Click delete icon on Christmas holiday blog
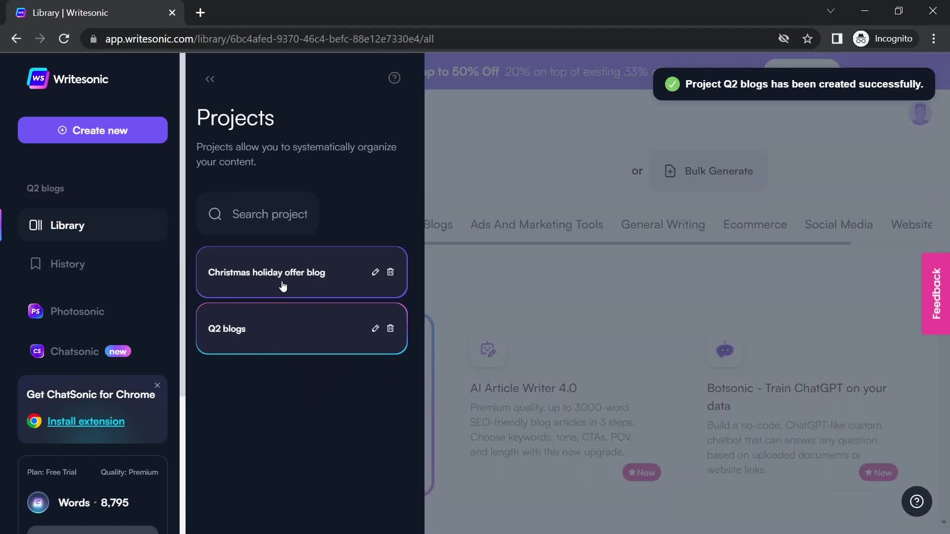 pos(390,272)
